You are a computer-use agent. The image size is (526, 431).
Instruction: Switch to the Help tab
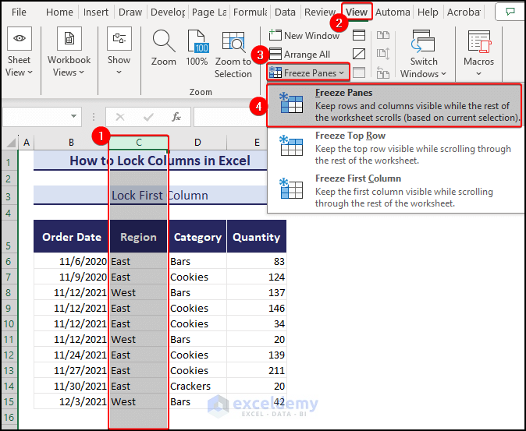(x=428, y=12)
